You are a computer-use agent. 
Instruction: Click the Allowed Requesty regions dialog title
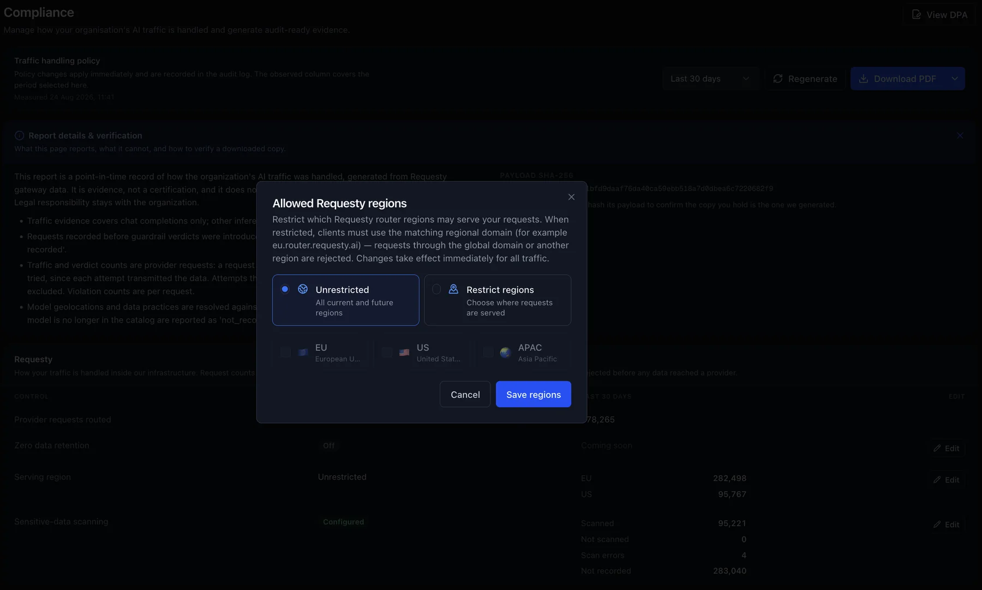click(x=339, y=203)
